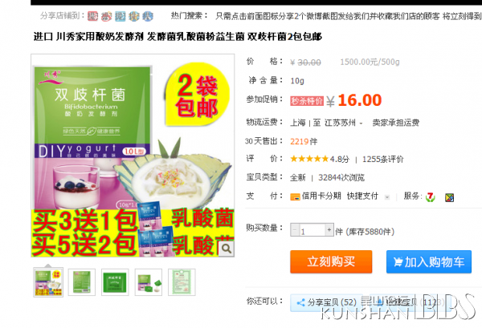Click the fourth share-store icon
Viewport: 482px width, 328px height.
[x=134, y=16]
